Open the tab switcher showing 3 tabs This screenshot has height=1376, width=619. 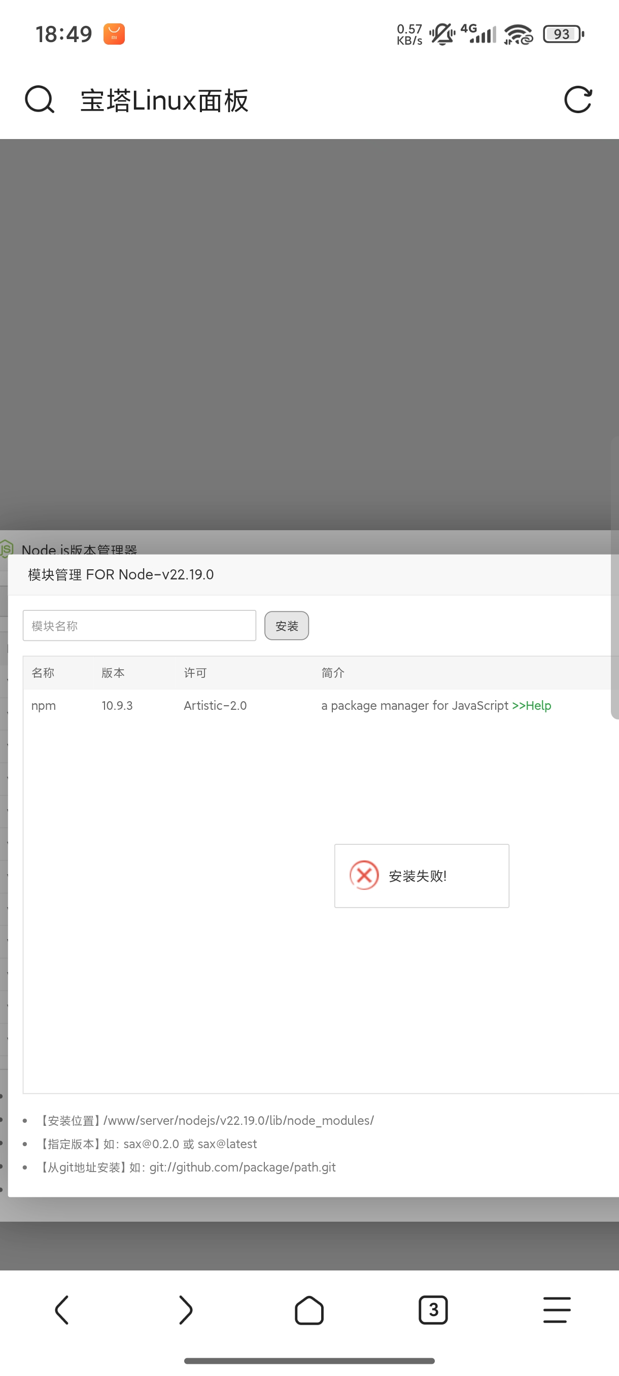coord(433,1310)
